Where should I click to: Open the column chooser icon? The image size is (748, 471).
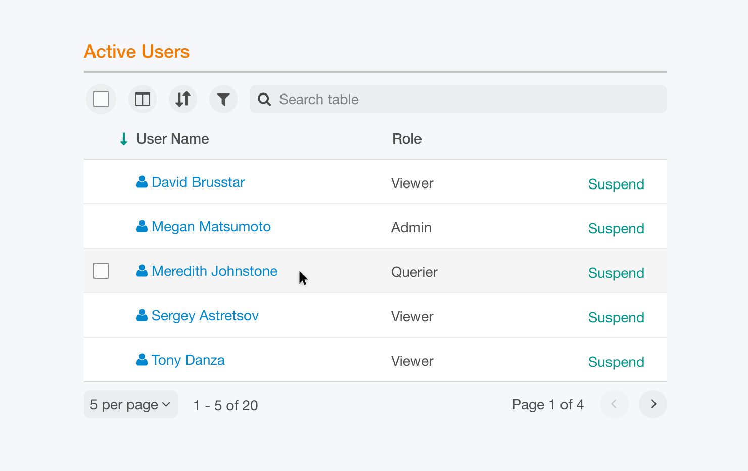coord(143,99)
